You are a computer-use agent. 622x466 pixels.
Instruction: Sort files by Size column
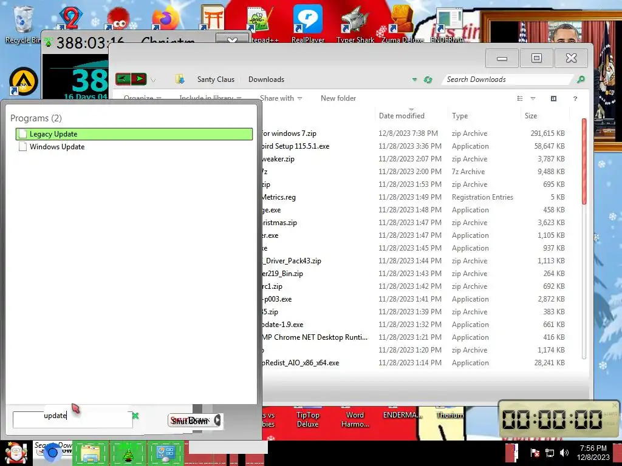pyautogui.click(x=545, y=115)
